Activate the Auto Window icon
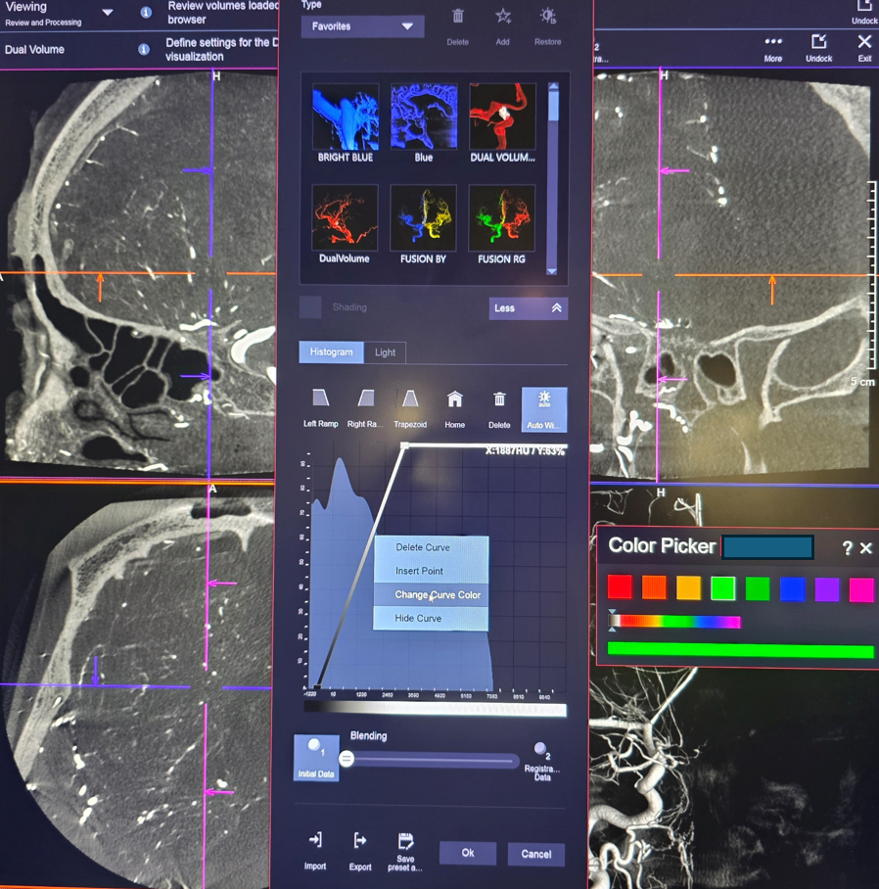This screenshot has width=879, height=889. [544, 399]
